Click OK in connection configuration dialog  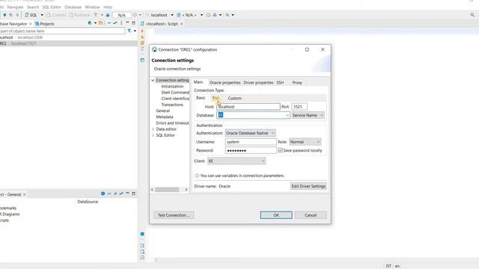[276, 215]
